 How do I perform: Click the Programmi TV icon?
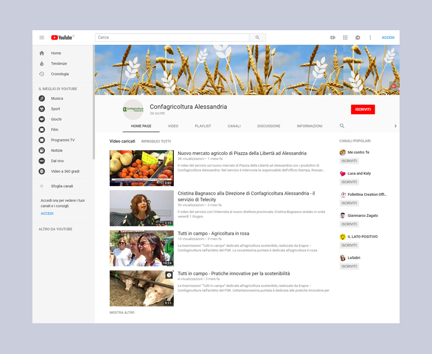point(42,140)
